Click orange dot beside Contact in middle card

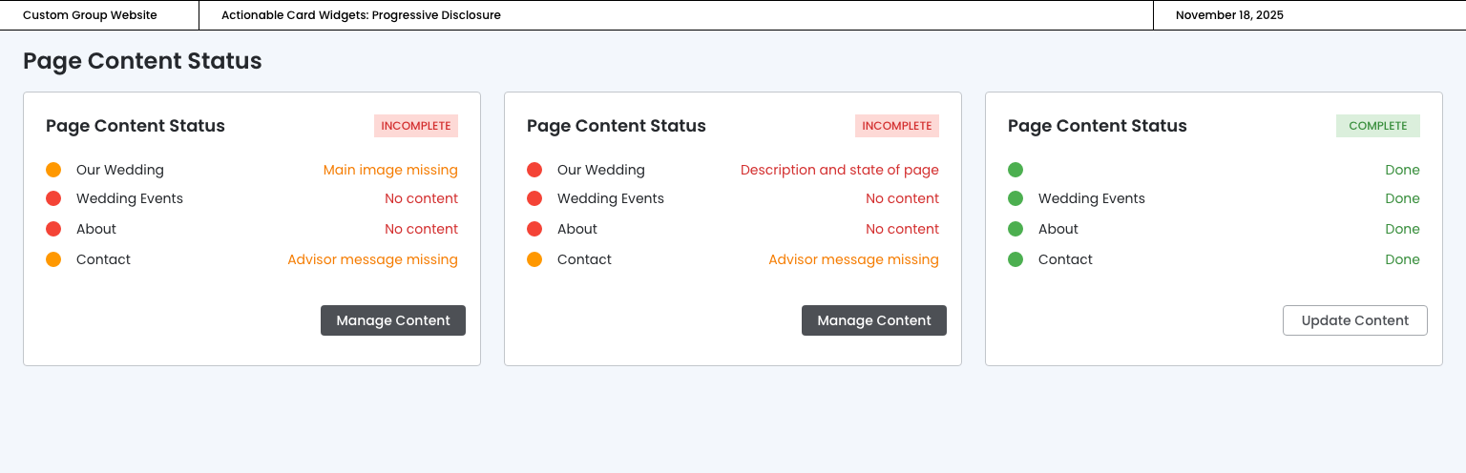click(534, 259)
